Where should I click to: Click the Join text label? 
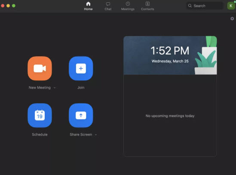[81, 88]
